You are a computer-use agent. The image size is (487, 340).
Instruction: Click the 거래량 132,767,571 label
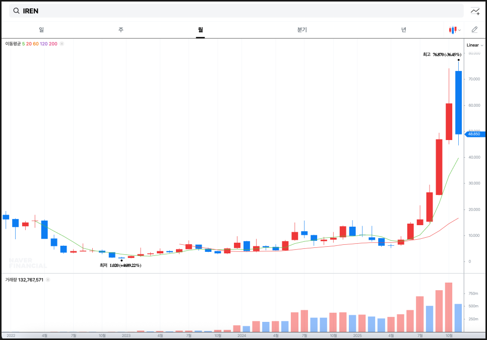24,280
